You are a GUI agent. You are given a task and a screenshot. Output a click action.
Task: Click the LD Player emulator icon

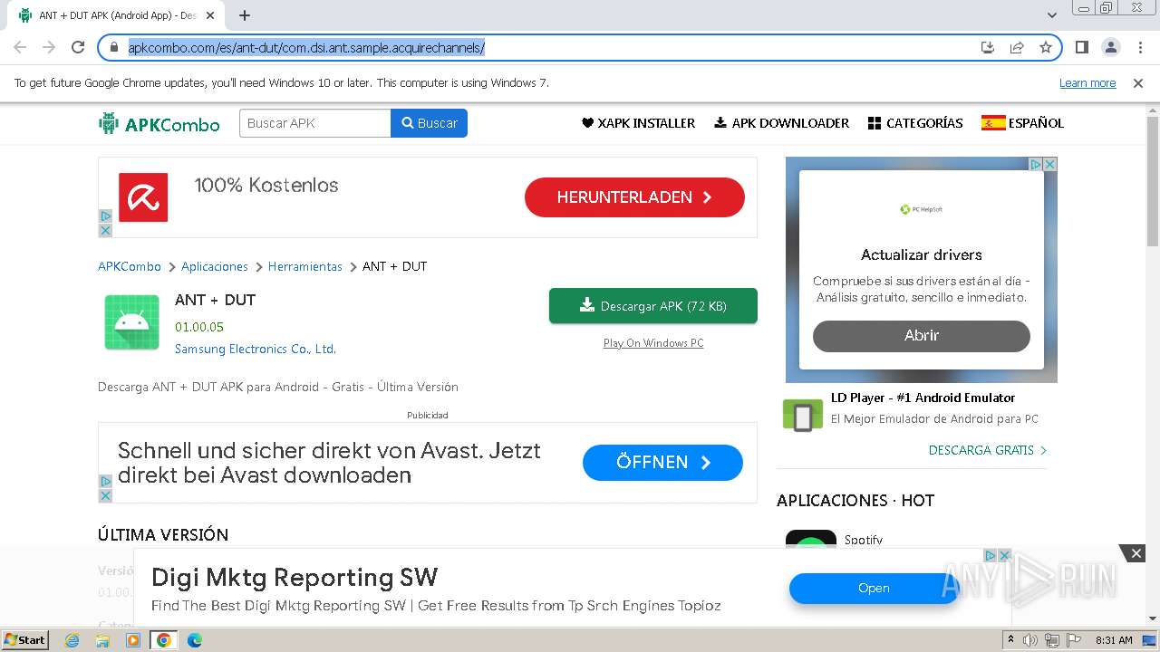pyautogui.click(x=802, y=415)
